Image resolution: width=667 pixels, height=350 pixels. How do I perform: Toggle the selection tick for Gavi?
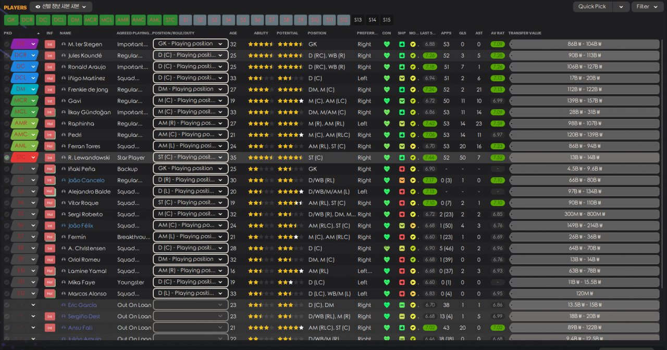pyautogui.click(x=6, y=101)
